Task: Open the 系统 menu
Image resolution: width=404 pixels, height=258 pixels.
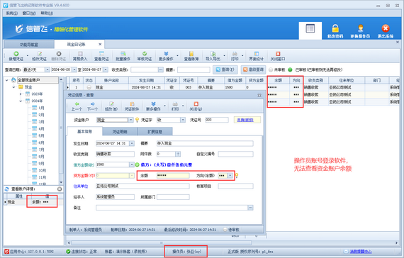Action: (x=11, y=13)
